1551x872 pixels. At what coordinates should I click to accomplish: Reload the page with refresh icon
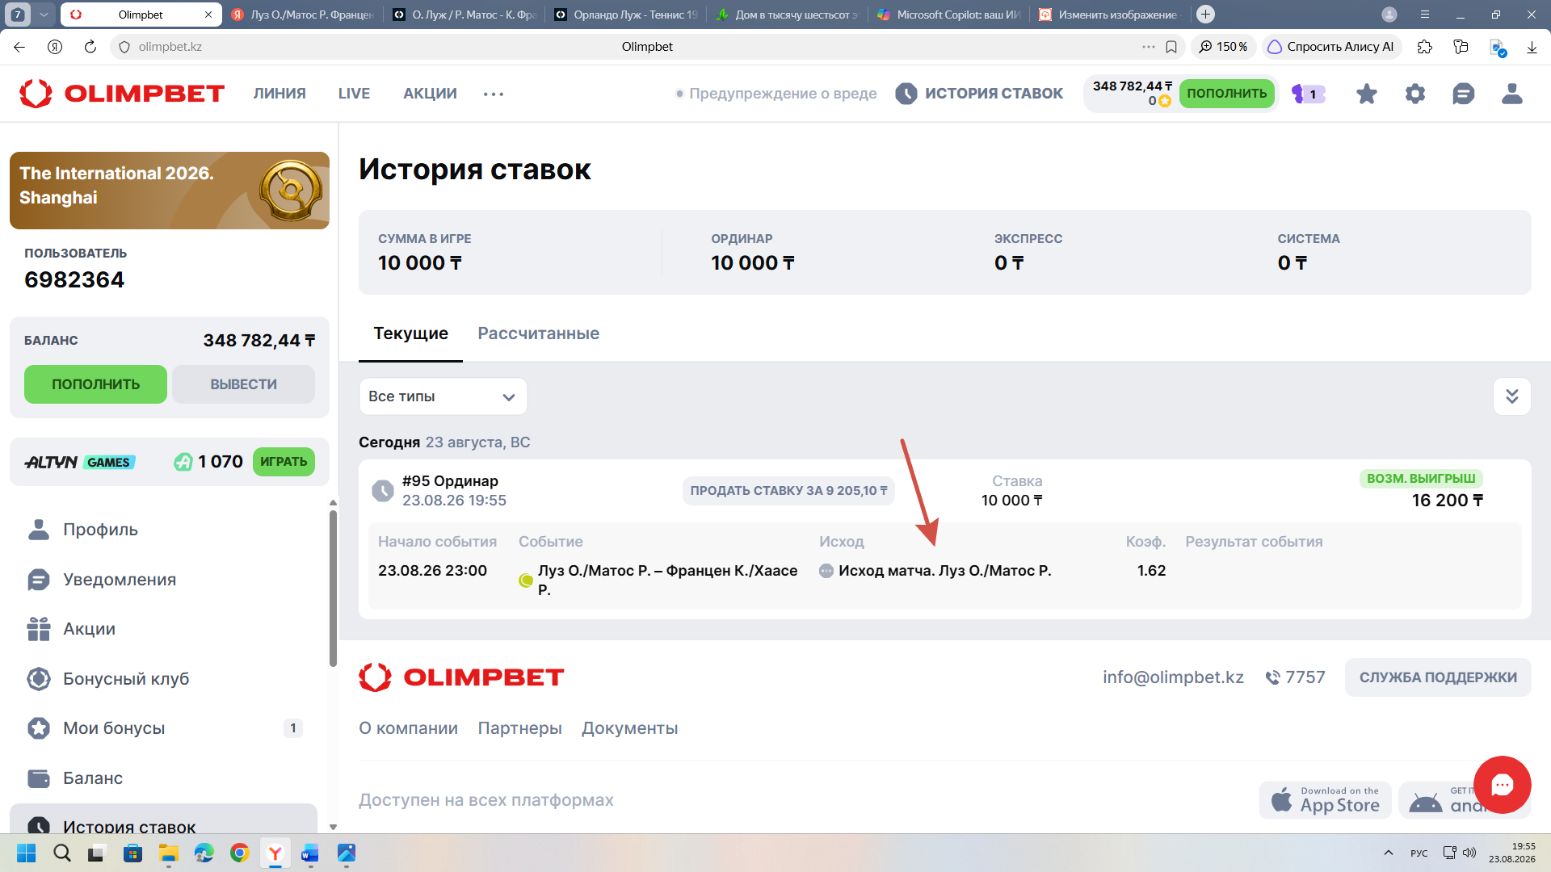(x=90, y=47)
